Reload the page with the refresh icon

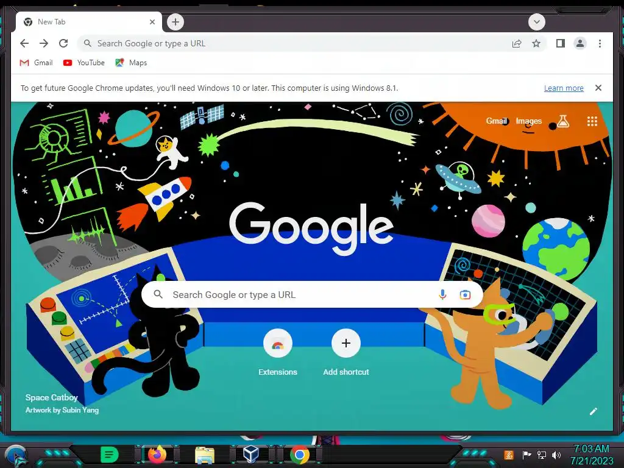point(63,43)
